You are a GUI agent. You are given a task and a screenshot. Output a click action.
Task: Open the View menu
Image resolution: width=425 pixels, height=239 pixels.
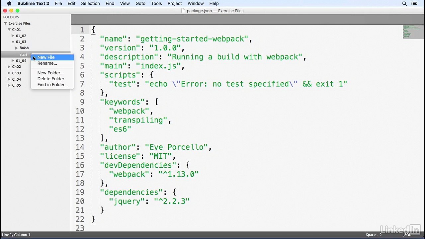click(125, 3)
